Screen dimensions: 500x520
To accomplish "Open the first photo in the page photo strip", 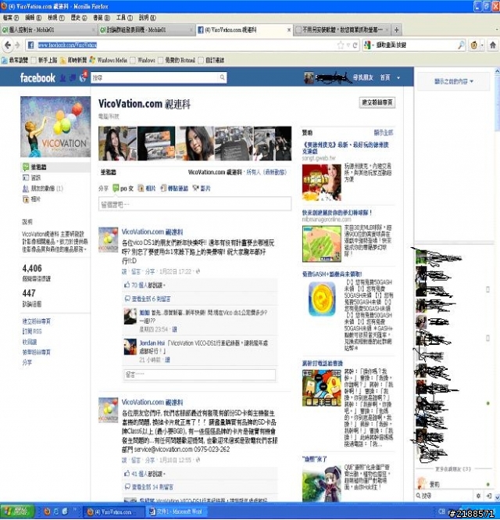I will click(118, 144).
